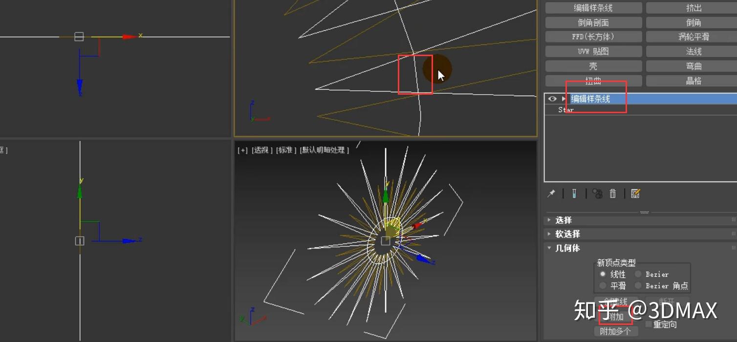Toggle show end result in modifier stack
Screen dimensions: 737x342
[x=574, y=194]
